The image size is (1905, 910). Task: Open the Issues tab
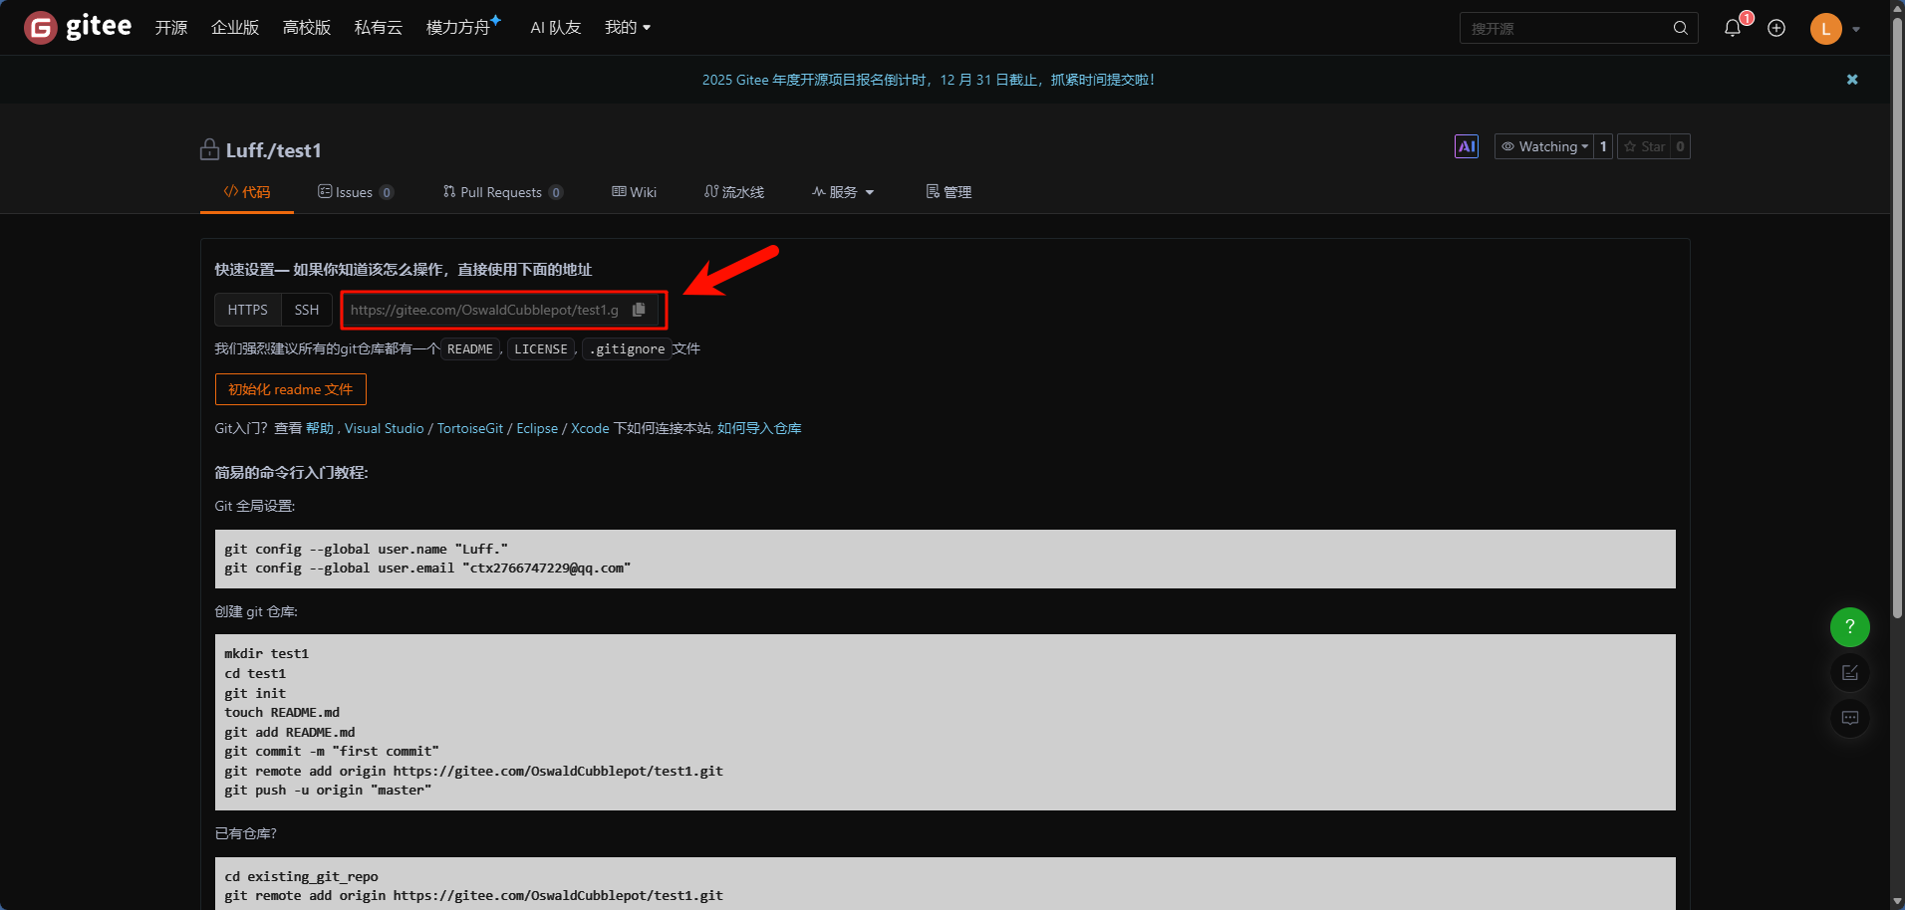pos(356,192)
